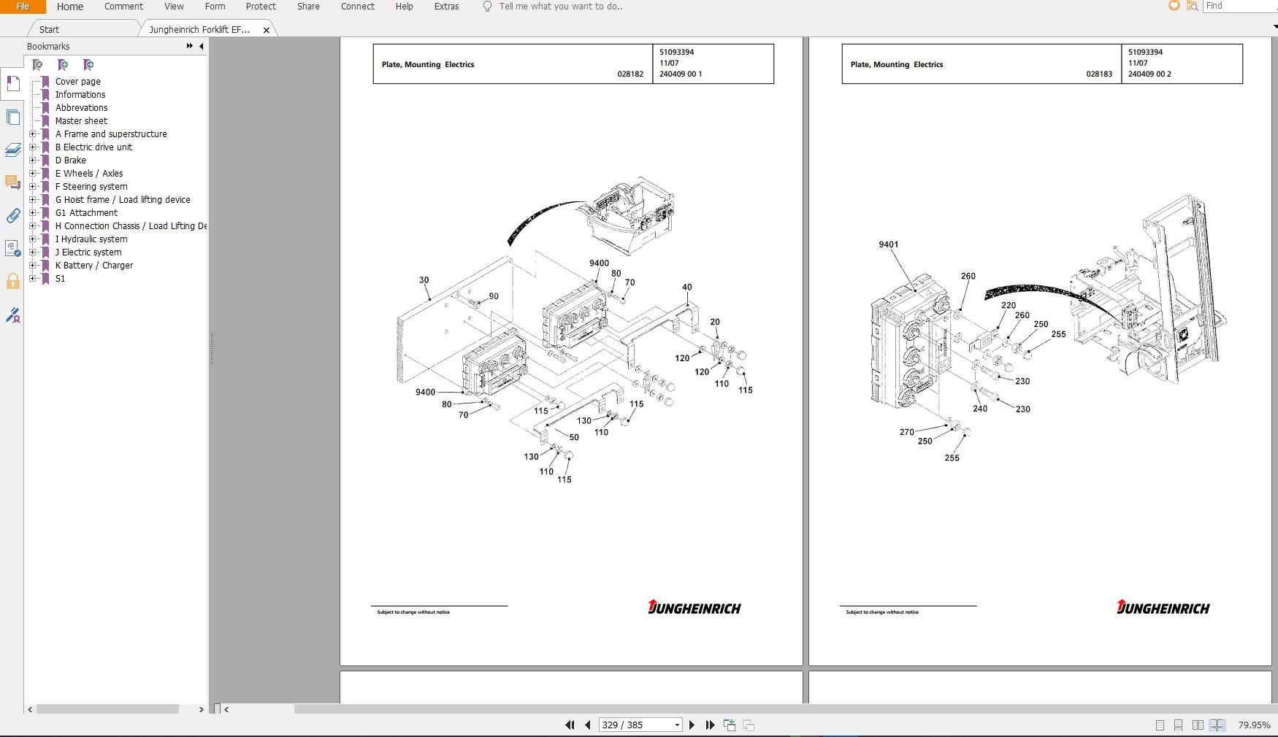Select the Cover page bookmark
This screenshot has width=1278, height=737.
(77, 82)
